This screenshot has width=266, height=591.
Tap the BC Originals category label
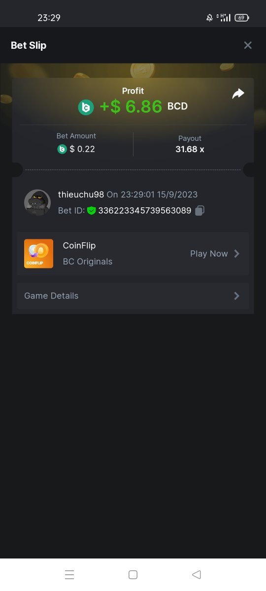tap(88, 262)
